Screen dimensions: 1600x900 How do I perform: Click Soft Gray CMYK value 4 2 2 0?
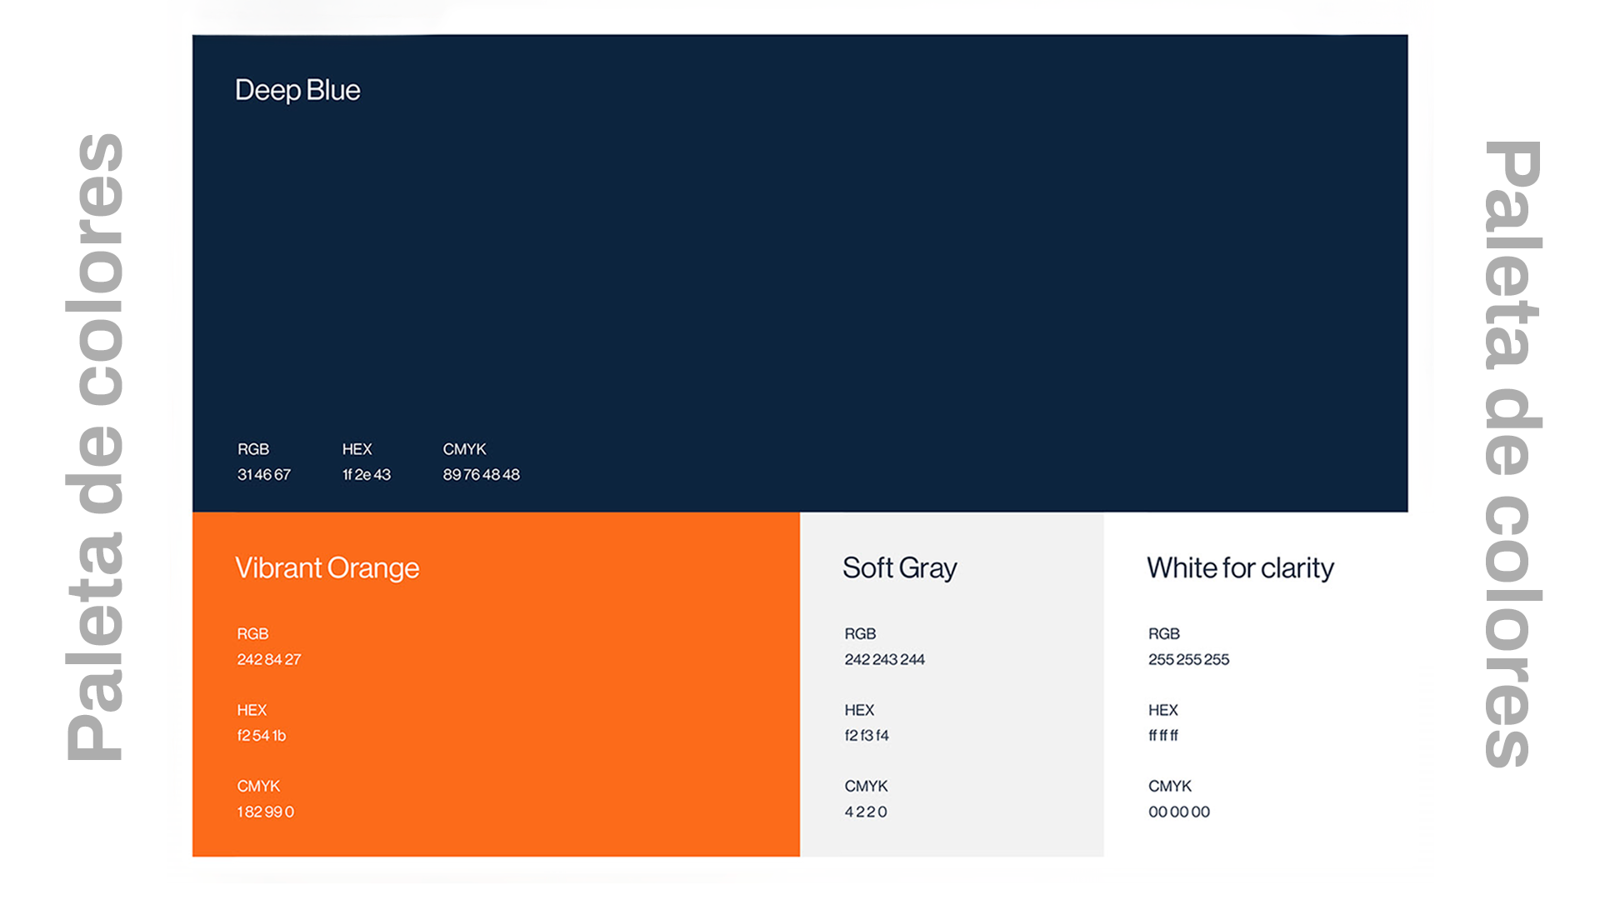[x=866, y=812]
